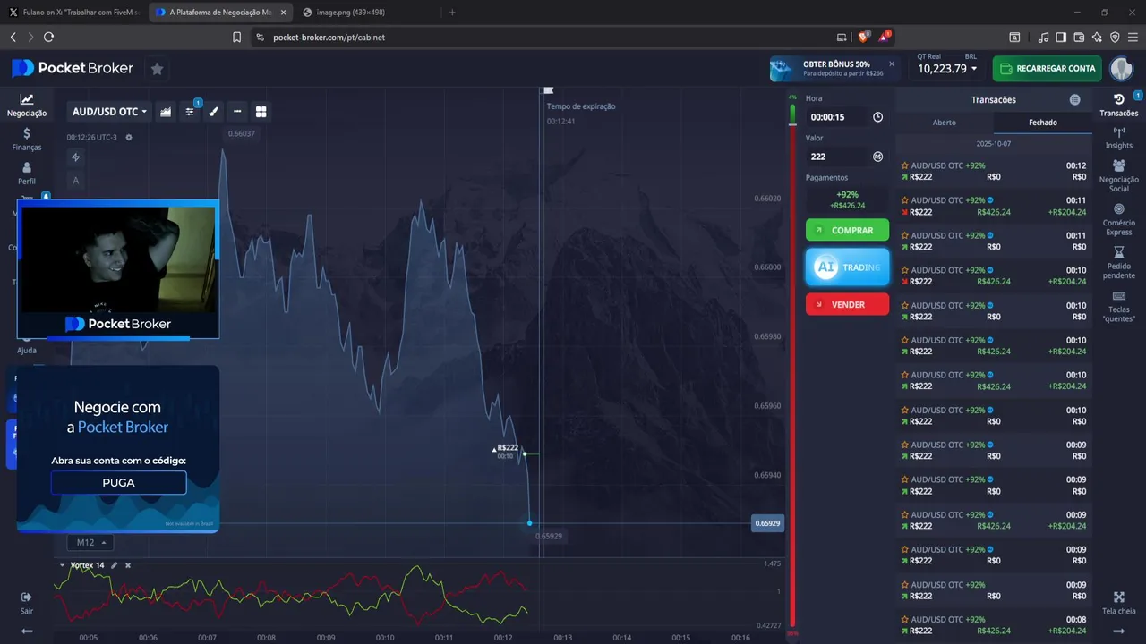
Task: Click the Pocket Broker logo
Action: tap(73, 69)
